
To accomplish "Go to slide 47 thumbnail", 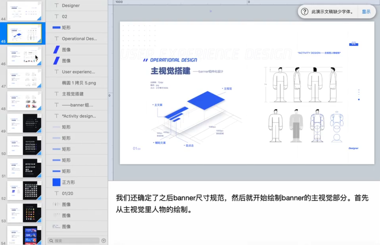I will tap(24, 78).
